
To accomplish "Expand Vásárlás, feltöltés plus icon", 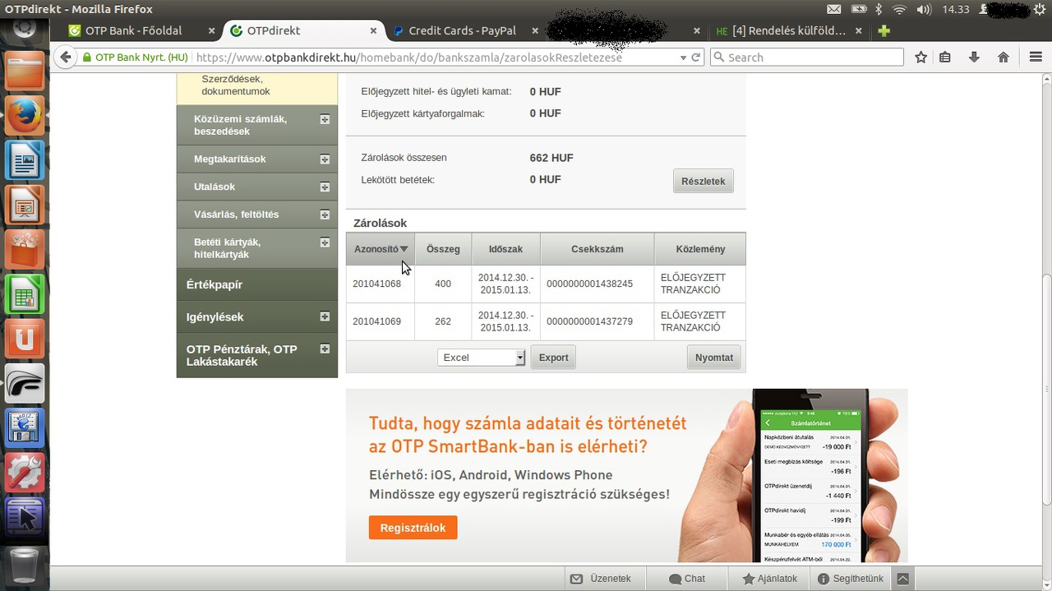I will click(x=325, y=215).
